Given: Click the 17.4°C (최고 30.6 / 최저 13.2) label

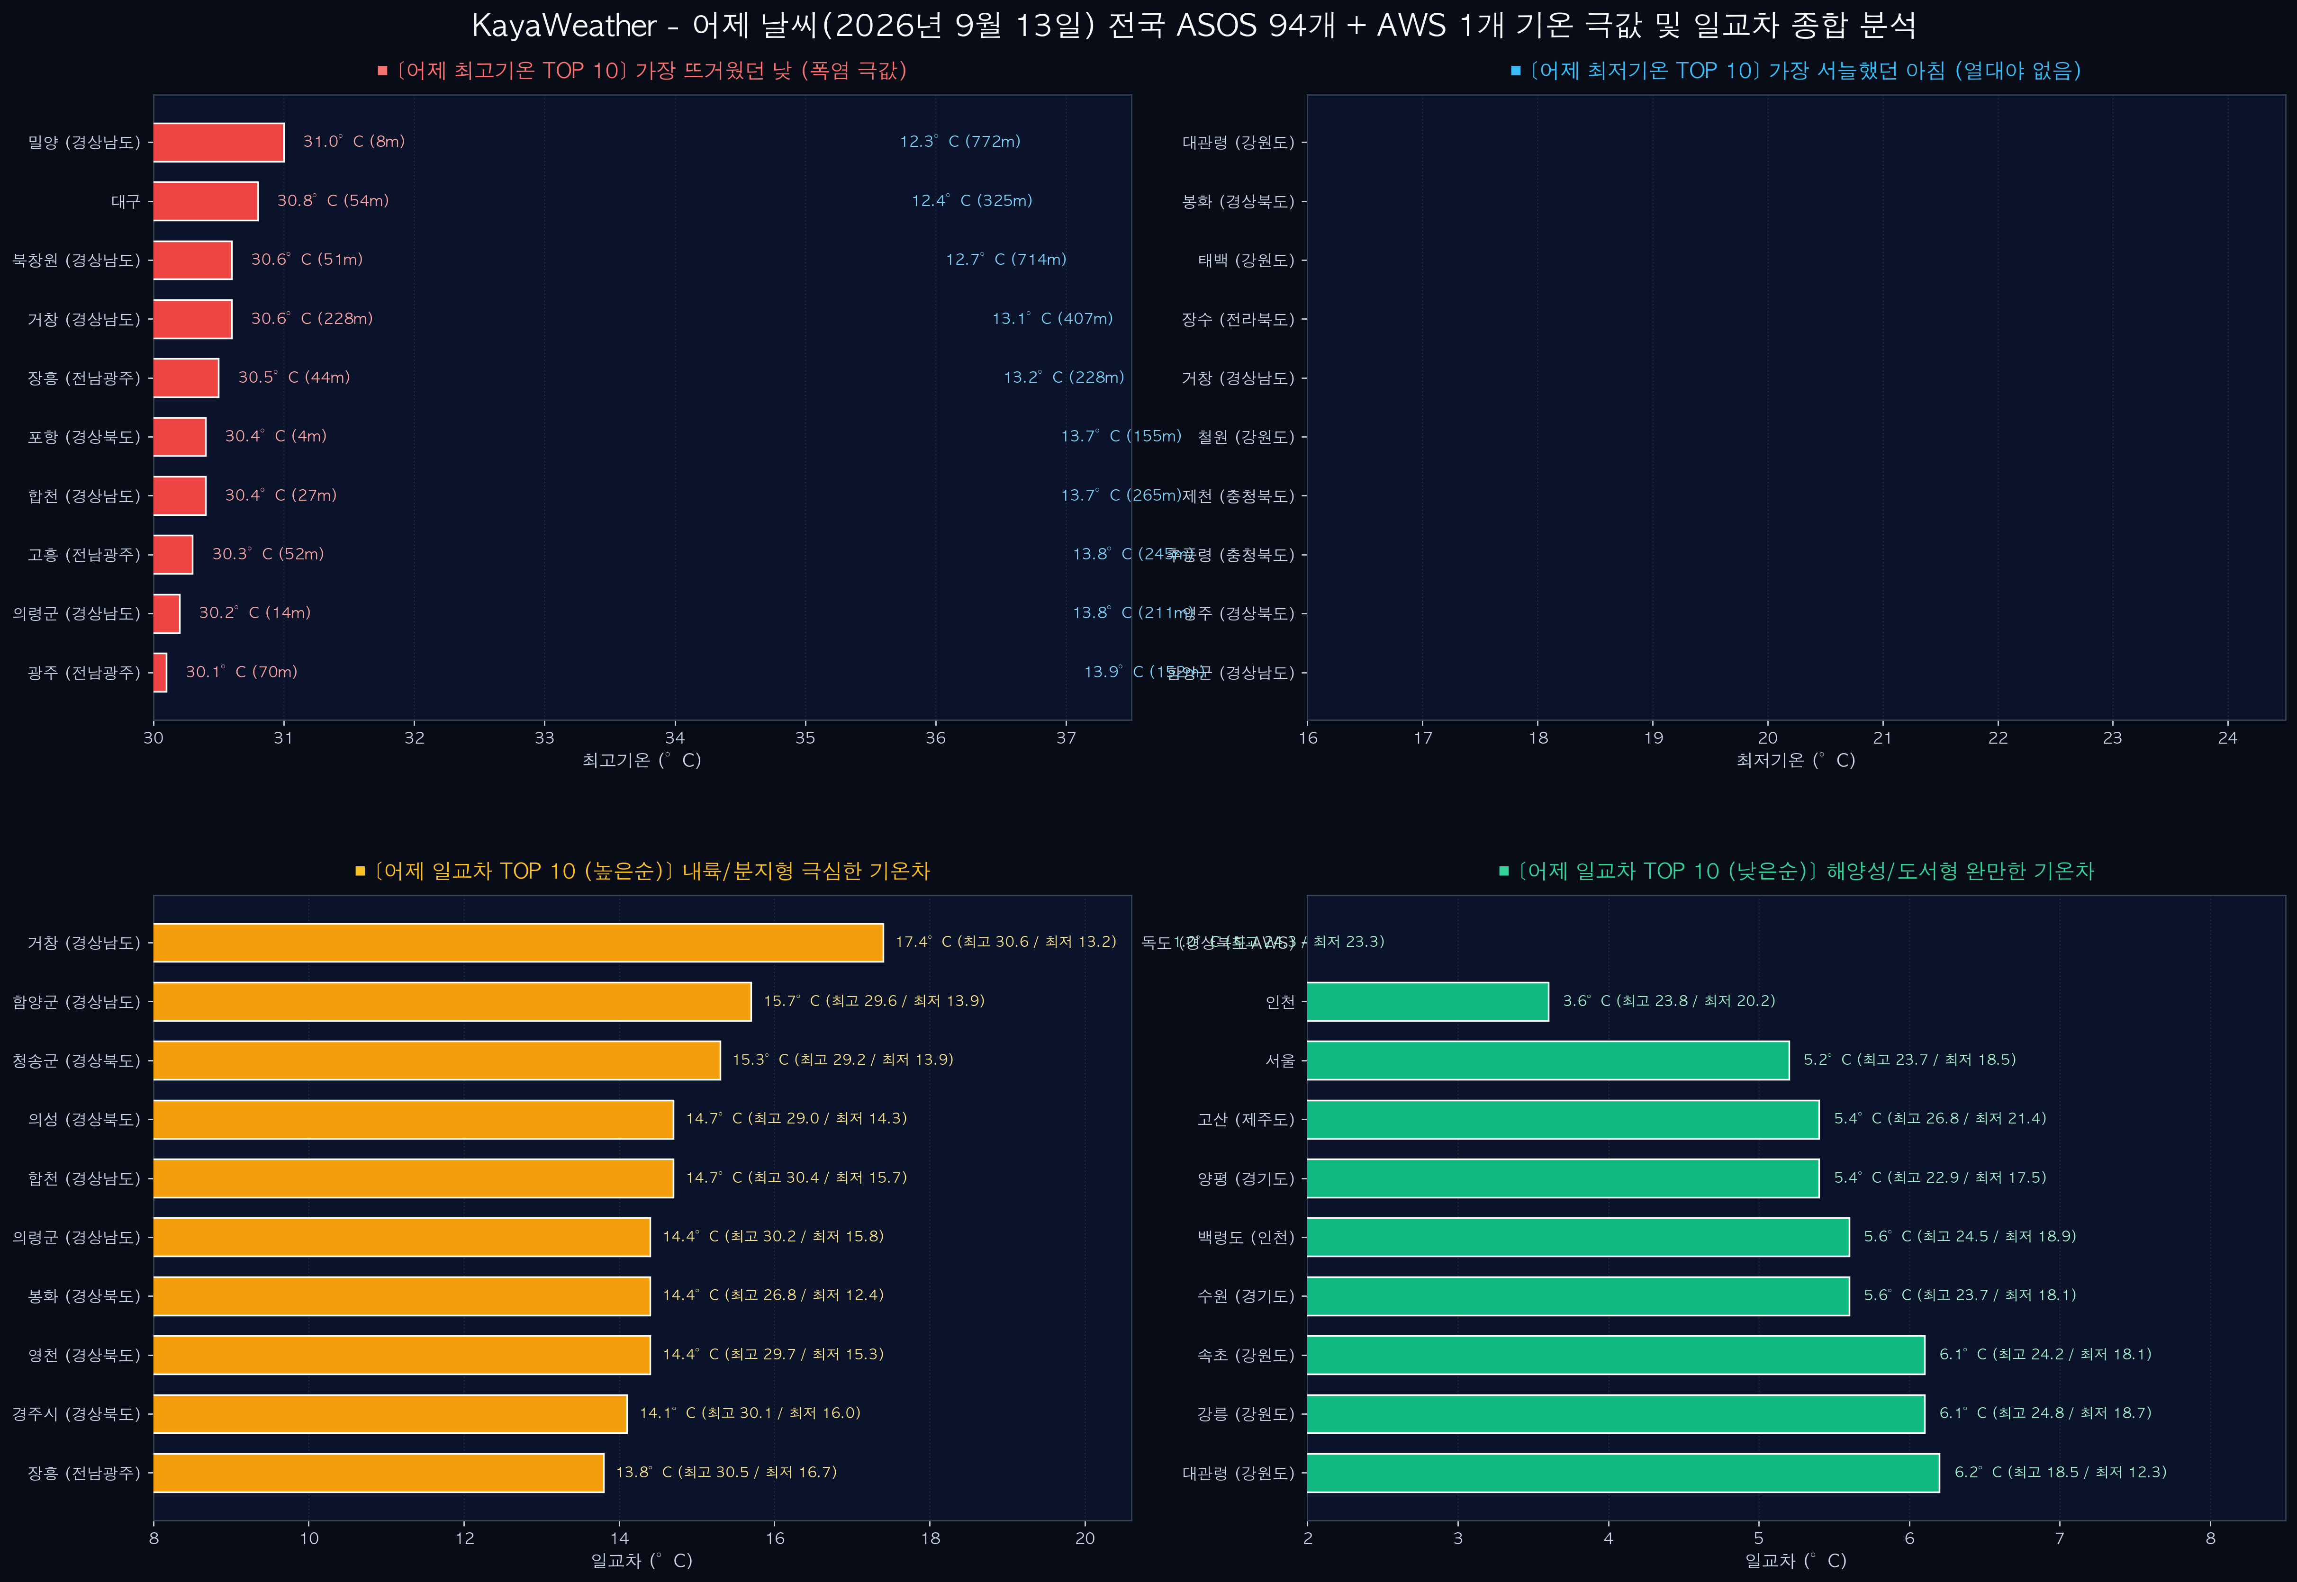Looking at the screenshot, I should point(1005,942).
